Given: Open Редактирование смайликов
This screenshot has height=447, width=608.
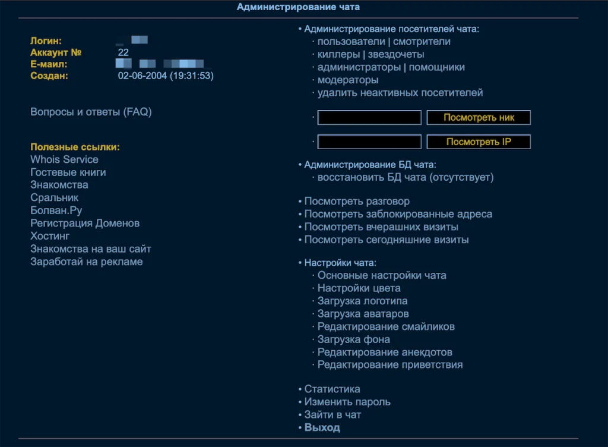Looking at the screenshot, I should point(386,327).
